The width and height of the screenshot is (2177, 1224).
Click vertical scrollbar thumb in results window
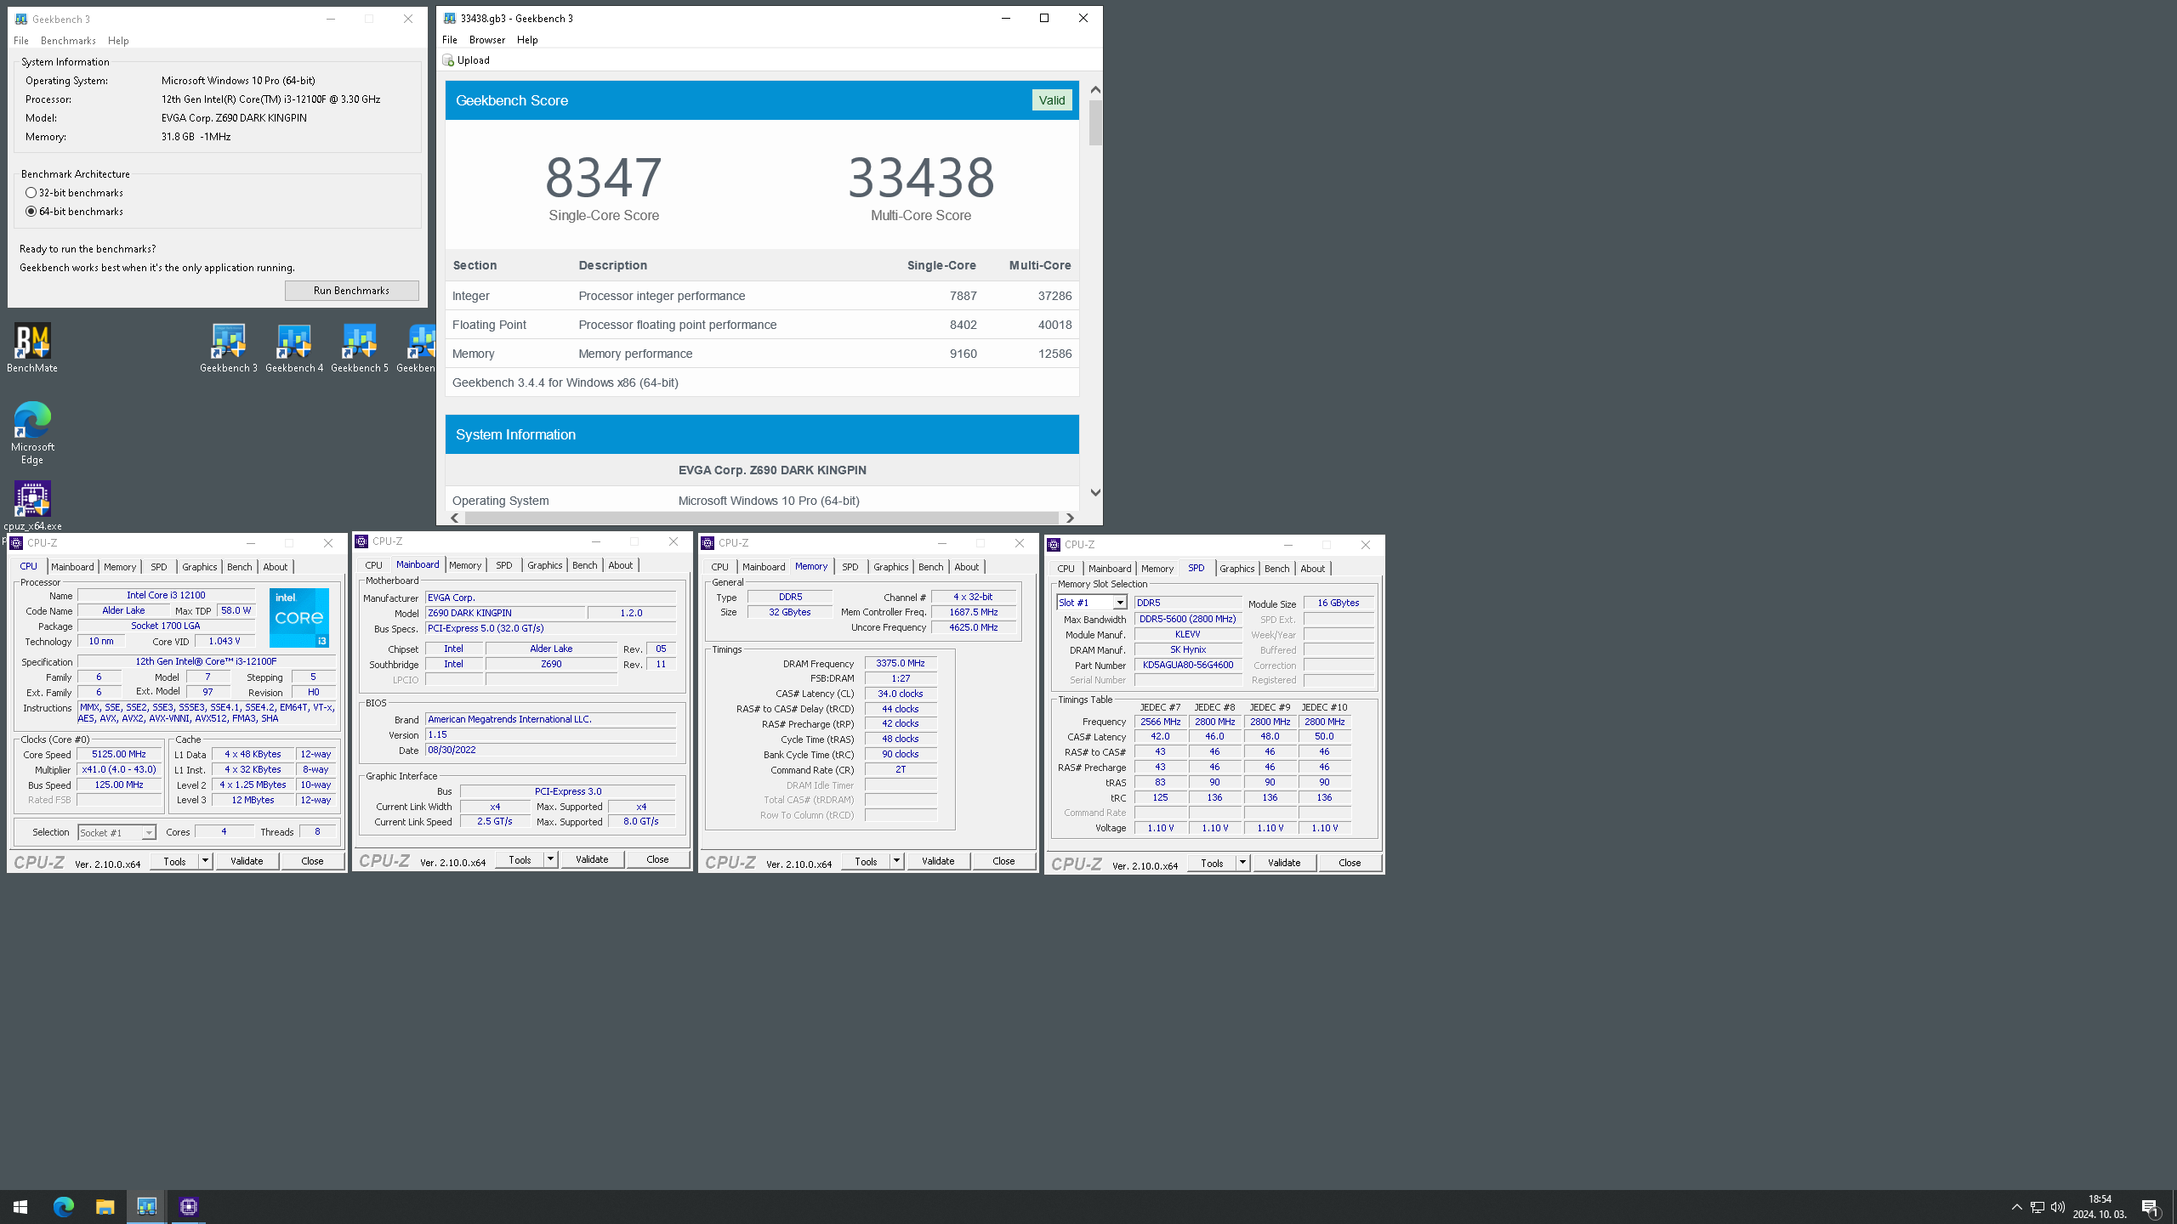[x=1095, y=122]
